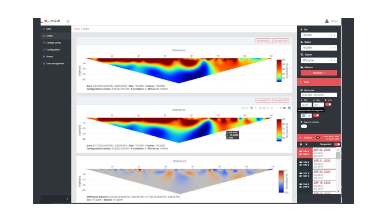Click the Filter by date input field
Viewport: 387px width, 222px height.
coord(319,95)
